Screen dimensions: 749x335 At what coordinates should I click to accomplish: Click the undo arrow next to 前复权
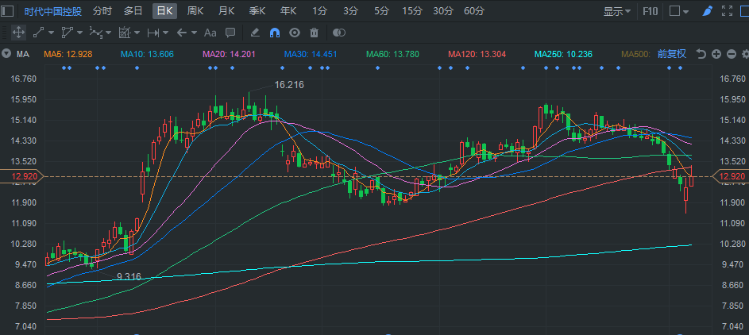701,54
